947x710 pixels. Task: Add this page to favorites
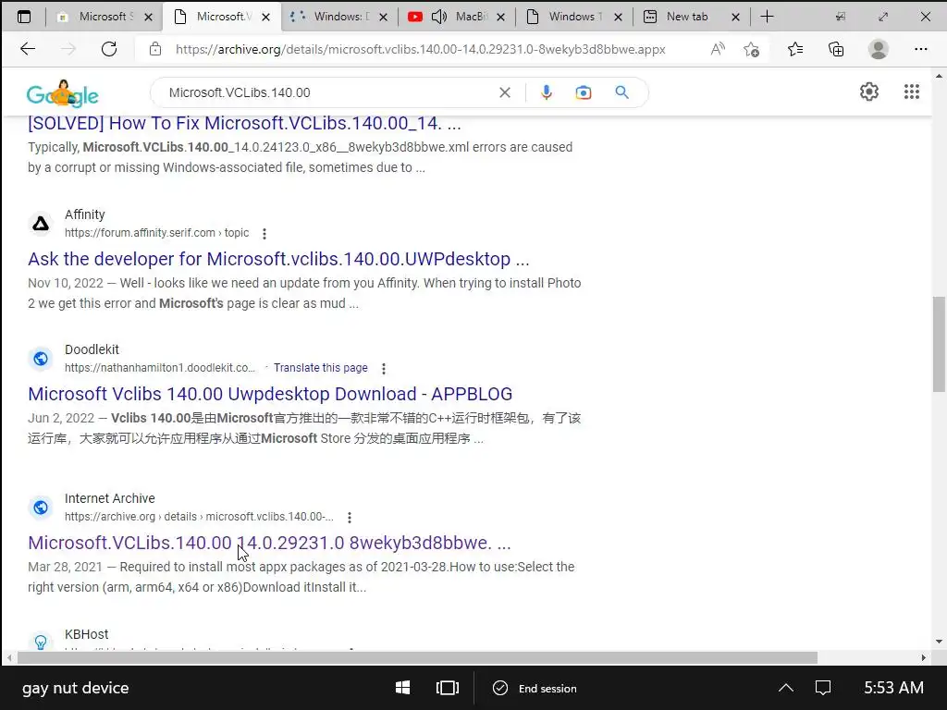tap(751, 49)
